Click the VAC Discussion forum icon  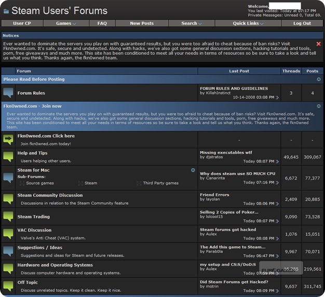coord(8,234)
